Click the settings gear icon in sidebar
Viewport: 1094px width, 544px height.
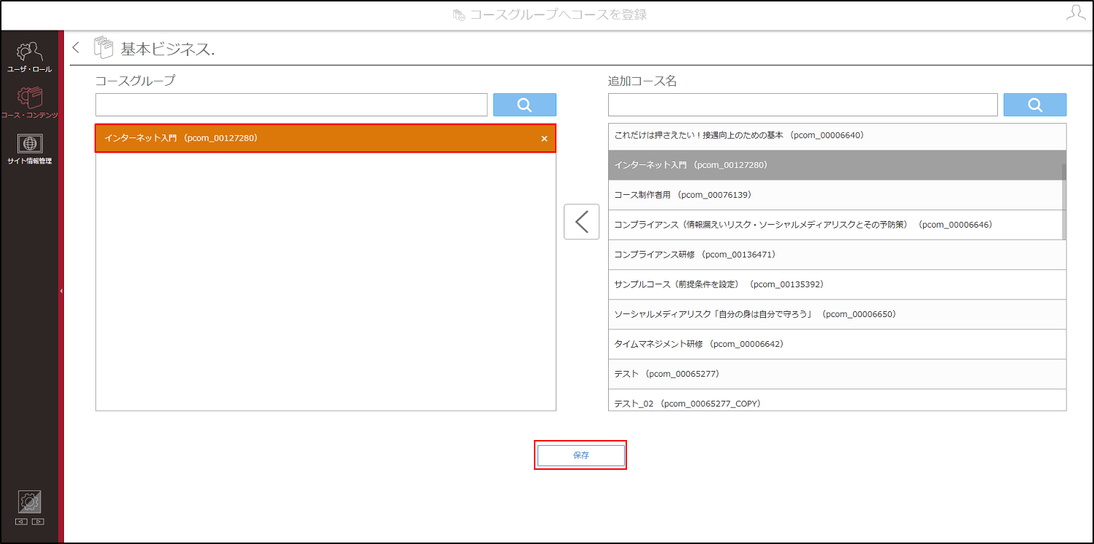(x=29, y=502)
